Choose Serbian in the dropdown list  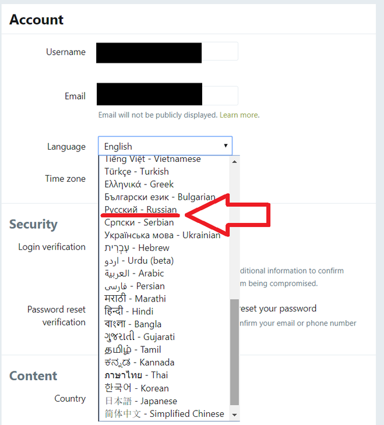click(x=139, y=222)
